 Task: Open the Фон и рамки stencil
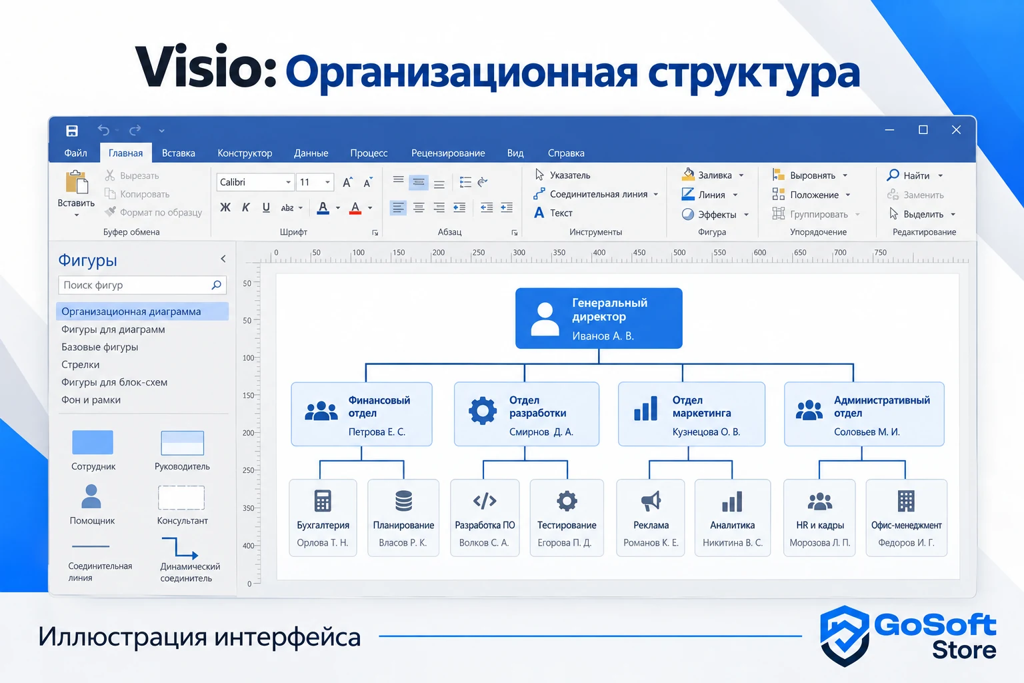point(91,400)
